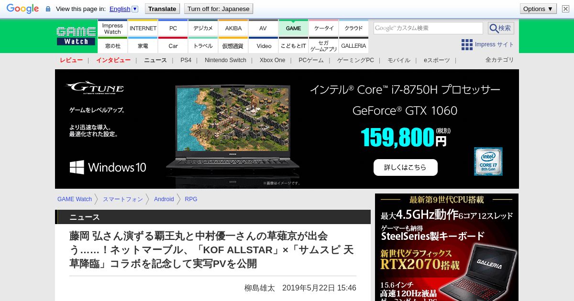Viewport: 574px width, 301px height.
Task: Click the Intel Core i7 badge
Action: click(488, 161)
